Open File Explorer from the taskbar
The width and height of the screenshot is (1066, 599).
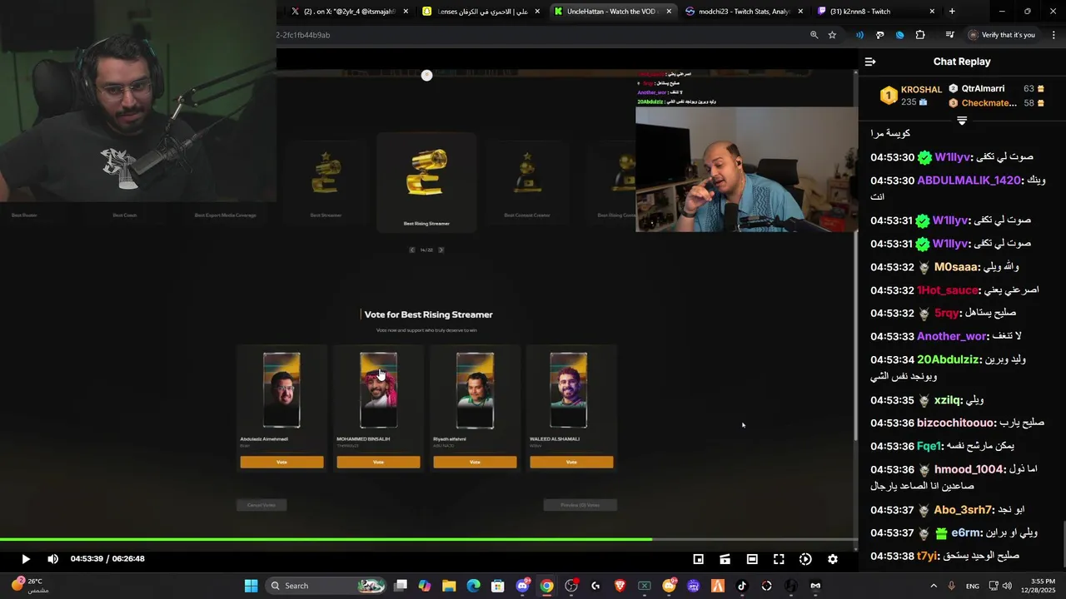pyautogui.click(x=449, y=586)
